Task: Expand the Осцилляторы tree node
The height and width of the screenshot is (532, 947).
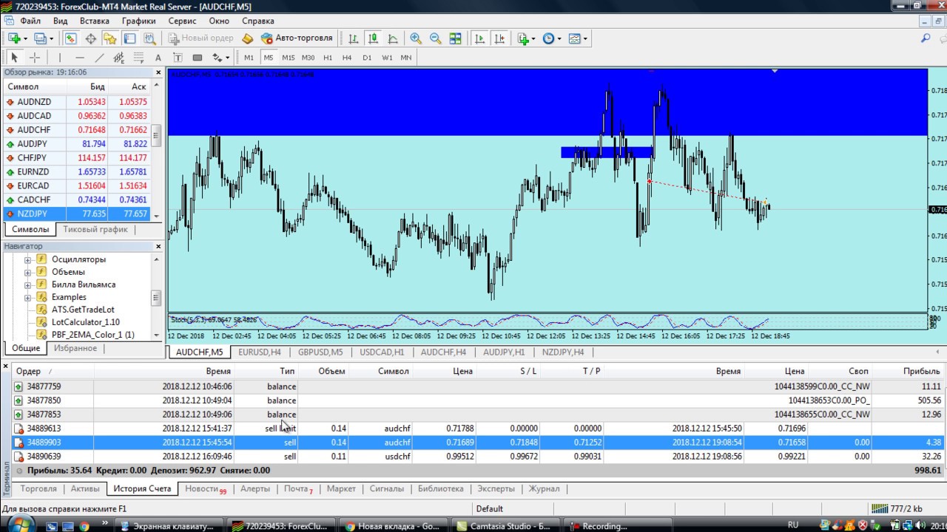Action: (27, 259)
